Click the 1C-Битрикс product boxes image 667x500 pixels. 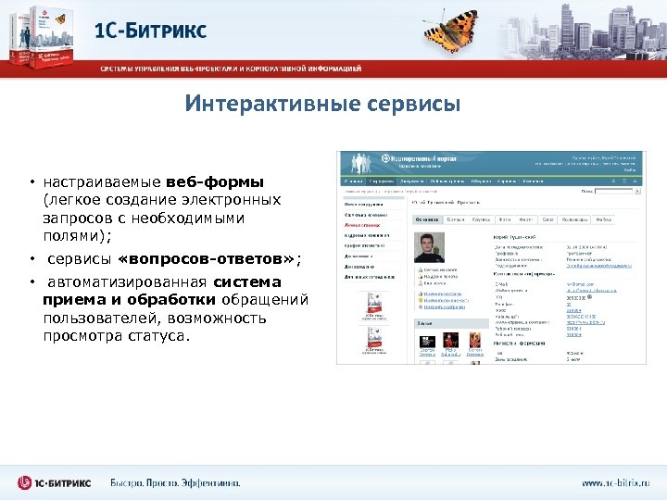pos(42,37)
